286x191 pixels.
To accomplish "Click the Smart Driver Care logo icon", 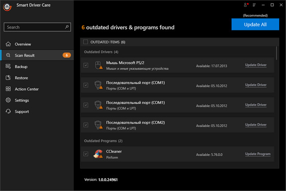I will pos(6,6).
